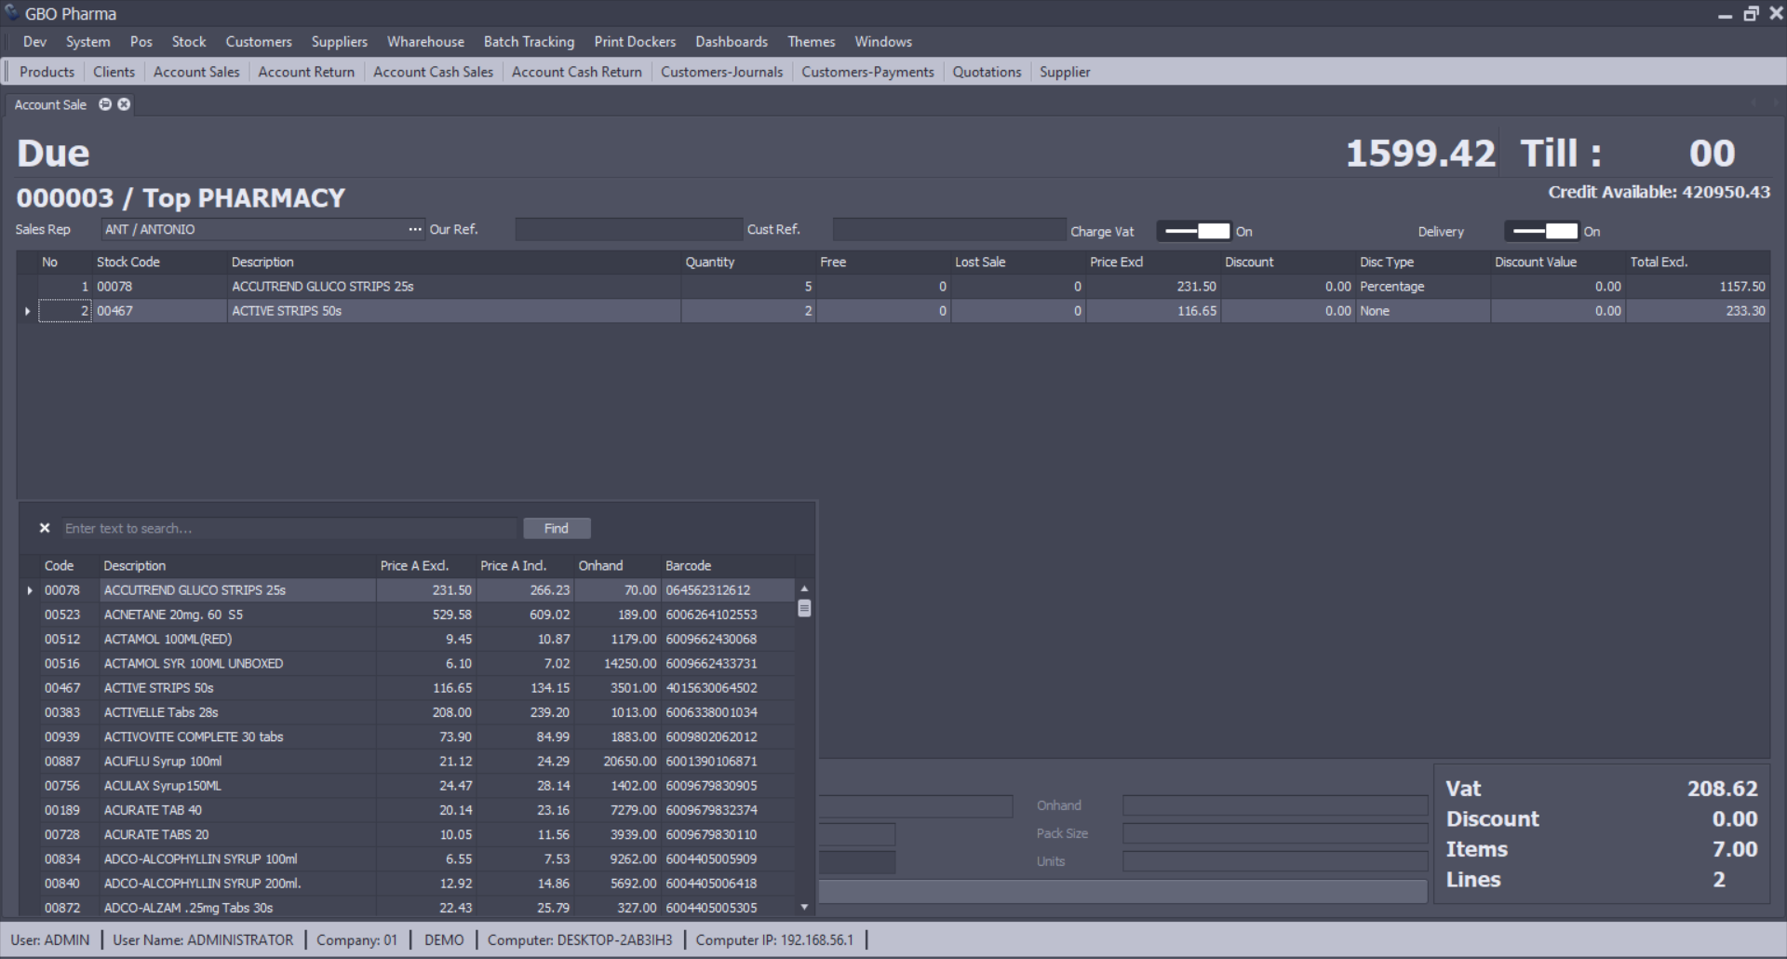Image resolution: width=1787 pixels, height=959 pixels.
Task: Open Account Cash Sales from toolbar
Action: tap(433, 72)
